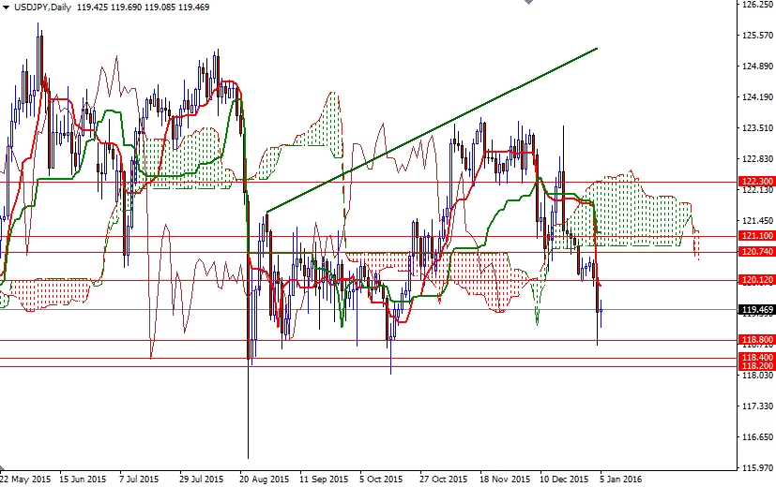Click the 126.250 price scale value
This screenshot has height=487, width=776.
pyautogui.click(x=757, y=5)
